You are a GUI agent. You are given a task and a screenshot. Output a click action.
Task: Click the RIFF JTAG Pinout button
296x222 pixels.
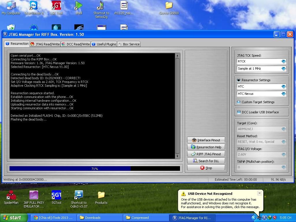206,154
